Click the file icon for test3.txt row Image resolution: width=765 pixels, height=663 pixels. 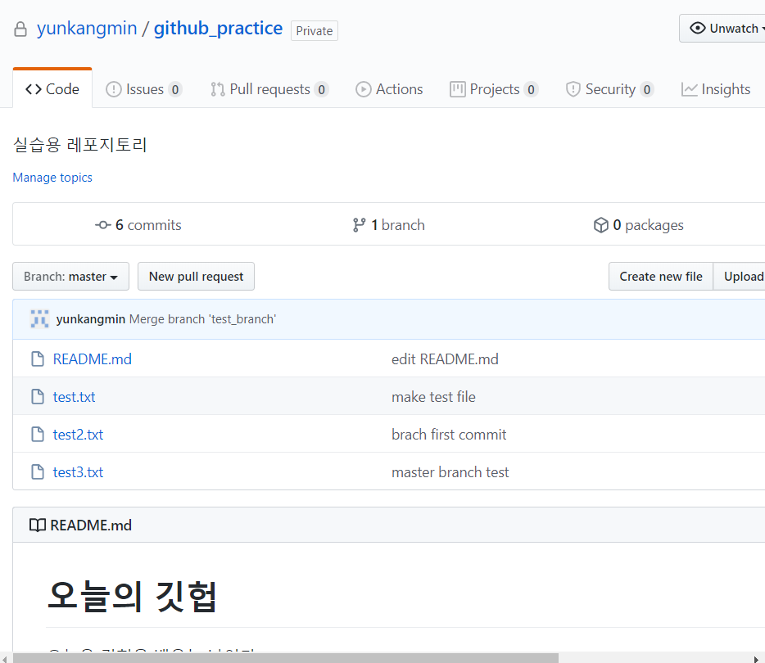click(x=38, y=471)
